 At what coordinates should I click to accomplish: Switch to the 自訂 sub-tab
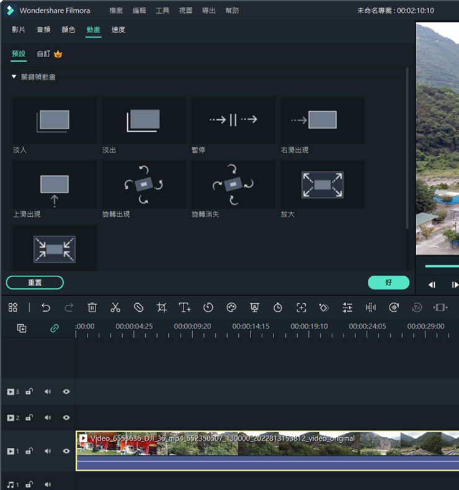point(43,54)
